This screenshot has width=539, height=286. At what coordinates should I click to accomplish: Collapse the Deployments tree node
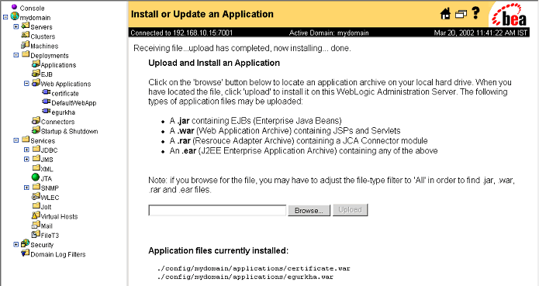16,55
